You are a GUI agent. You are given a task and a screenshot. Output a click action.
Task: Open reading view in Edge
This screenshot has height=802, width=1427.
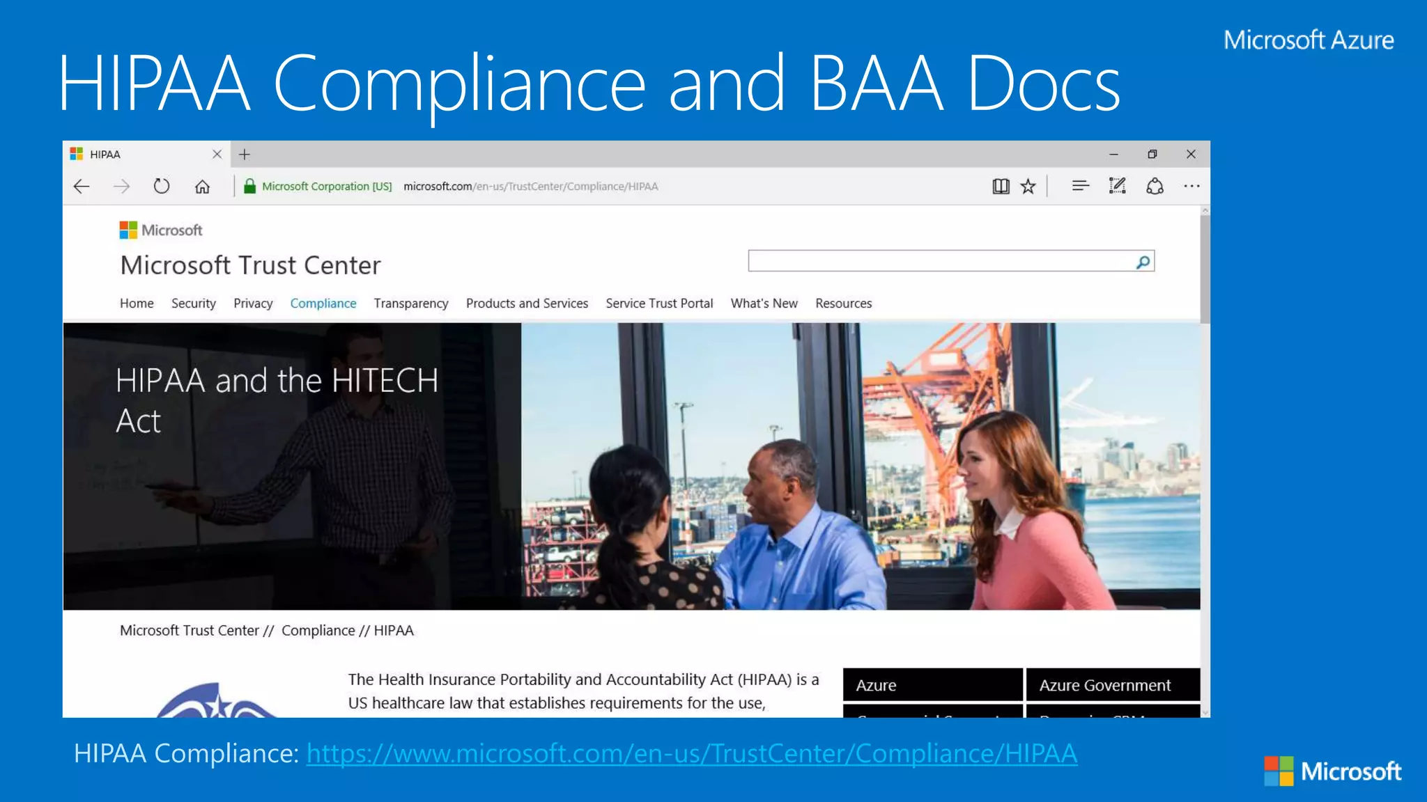pos(1001,187)
